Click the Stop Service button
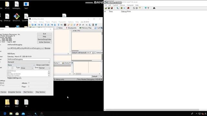 click(x=40, y=92)
